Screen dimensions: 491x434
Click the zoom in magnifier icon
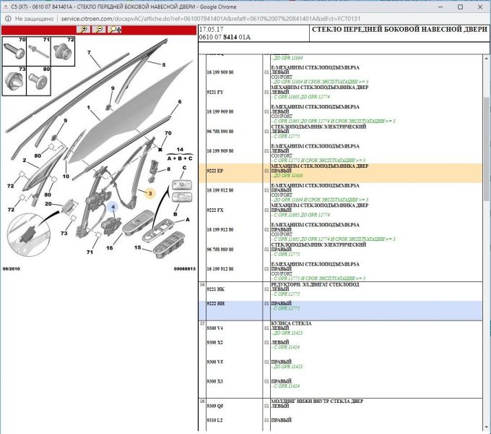[84, 30]
